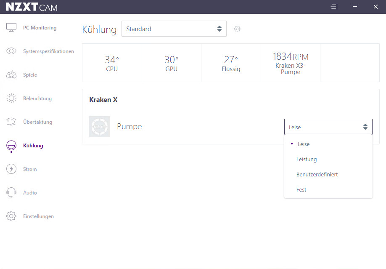This screenshot has height=269, width=386.
Task: Open the Übertaktung page
Action: pos(38,122)
